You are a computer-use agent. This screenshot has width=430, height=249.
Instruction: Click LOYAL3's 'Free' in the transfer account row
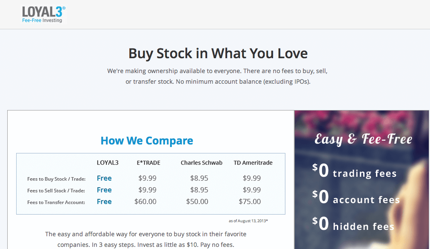point(104,201)
